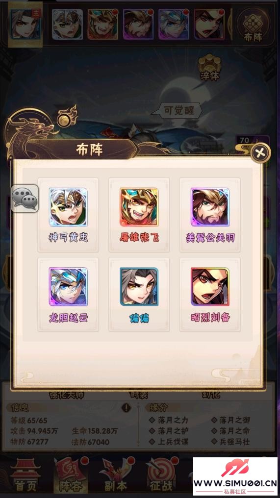Screen dimensions: 280x498
Task: Open the 淬体 body tempering icon
Action: pyautogui.click(x=209, y=67)
